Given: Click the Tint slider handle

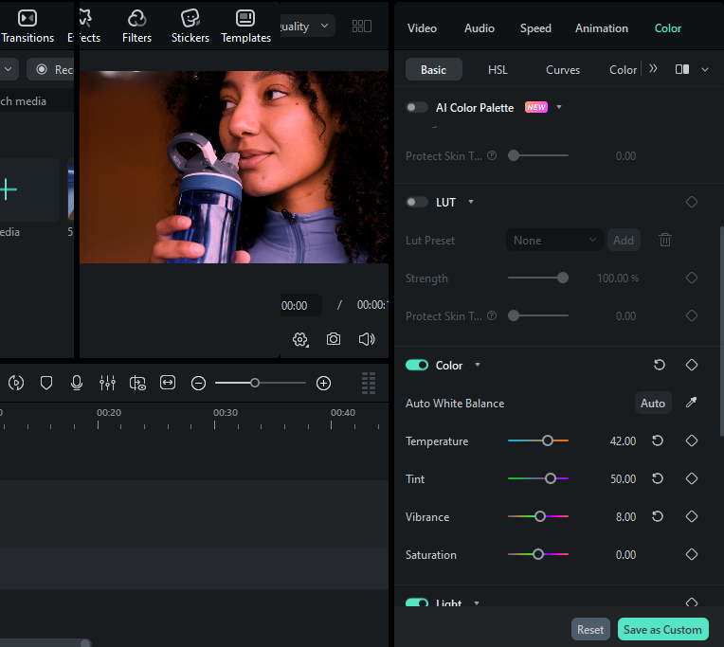Looking at the screenshot, I should pyautogui.click(x=551, y=478).
